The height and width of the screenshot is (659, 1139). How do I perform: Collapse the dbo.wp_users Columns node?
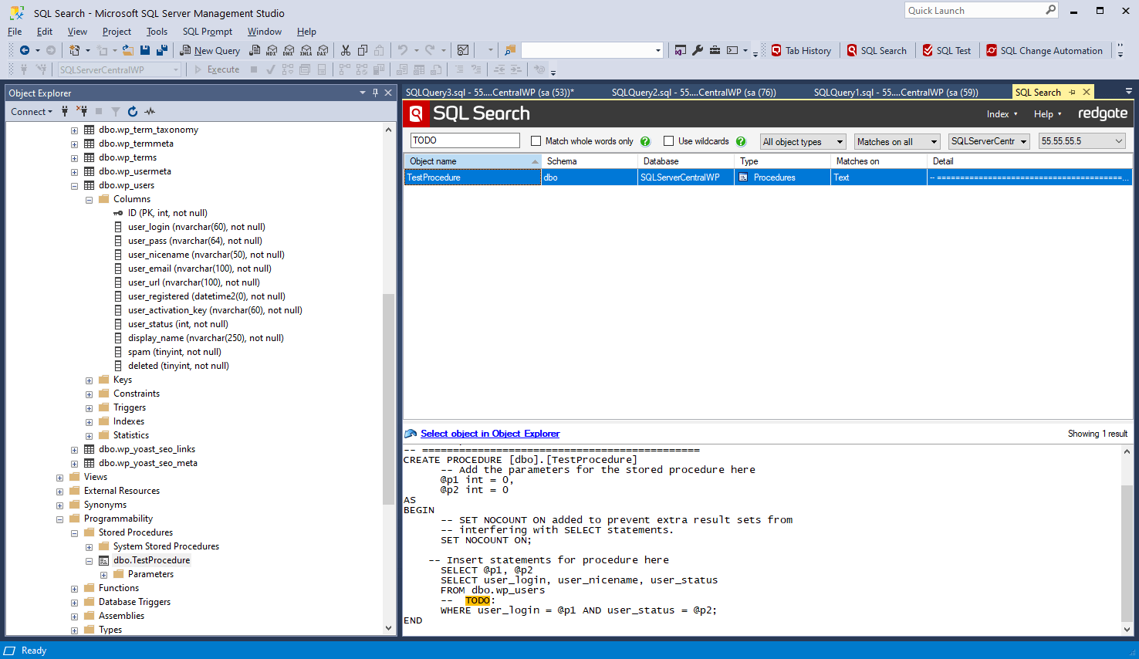tap(89, 198)
